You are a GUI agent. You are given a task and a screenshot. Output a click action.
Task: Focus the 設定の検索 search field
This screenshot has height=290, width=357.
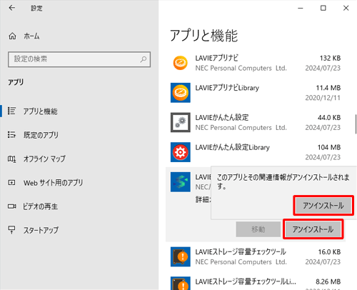point(79,59)
